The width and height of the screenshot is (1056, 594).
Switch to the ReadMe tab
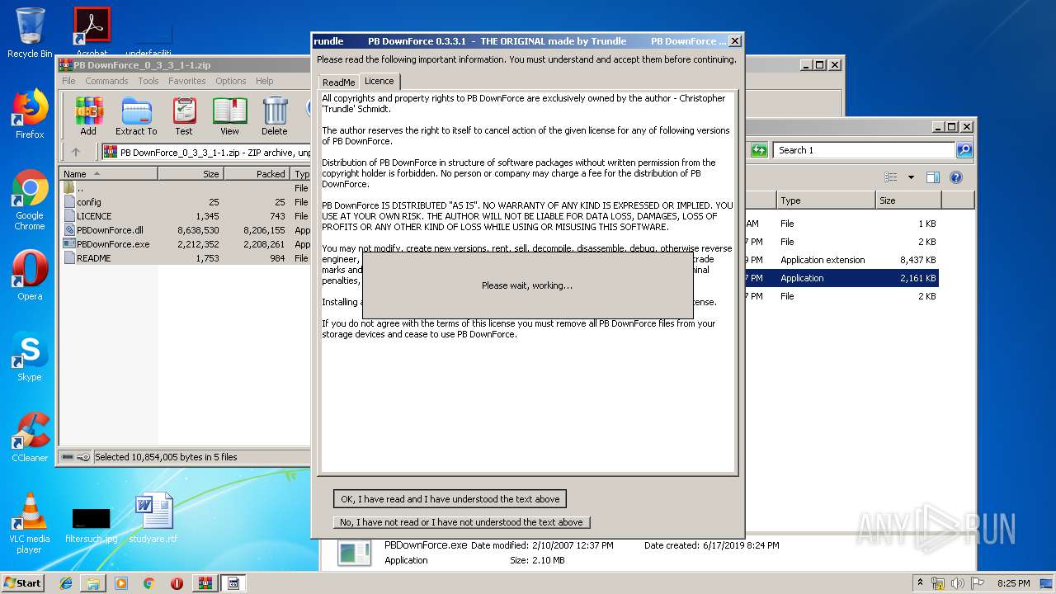(338, 82)
